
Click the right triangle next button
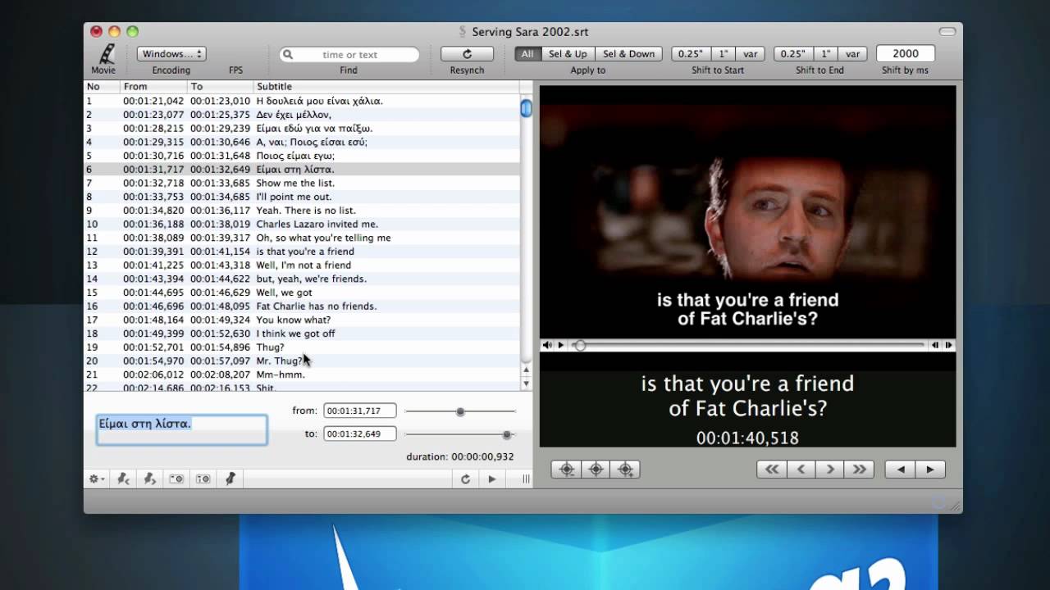click(930, 470)
